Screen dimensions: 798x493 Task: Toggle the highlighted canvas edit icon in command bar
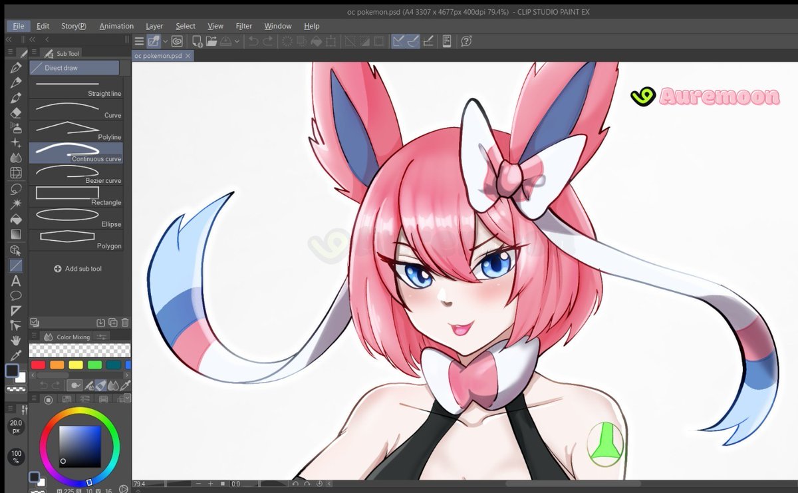154,41
